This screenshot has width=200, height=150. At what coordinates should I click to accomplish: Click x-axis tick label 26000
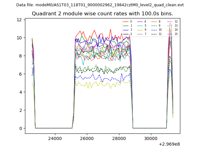coord(87,138)
